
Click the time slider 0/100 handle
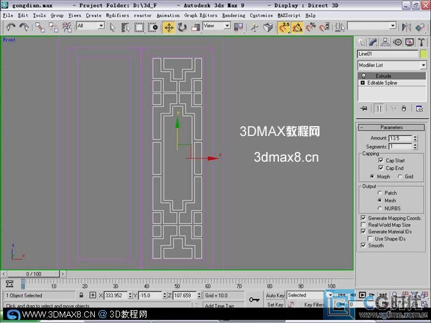pos(33,274)
